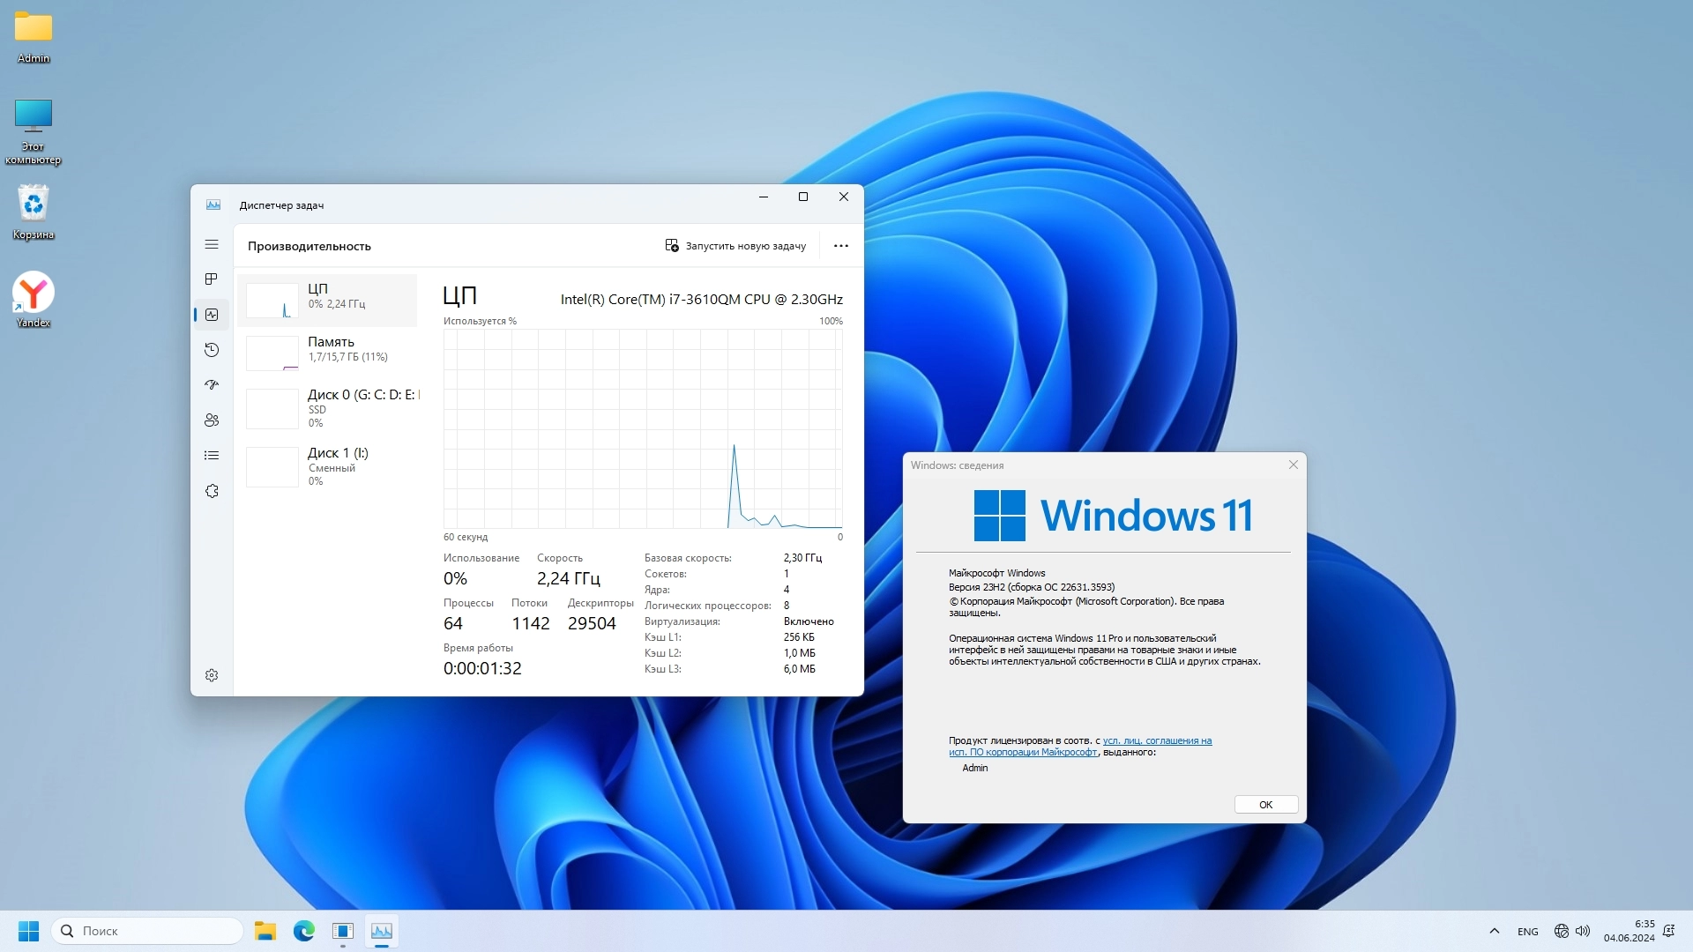The height and width of the screenshot is (952, 1693).
Task: Open volume control in system tray
Action: tap(1583, 931)
